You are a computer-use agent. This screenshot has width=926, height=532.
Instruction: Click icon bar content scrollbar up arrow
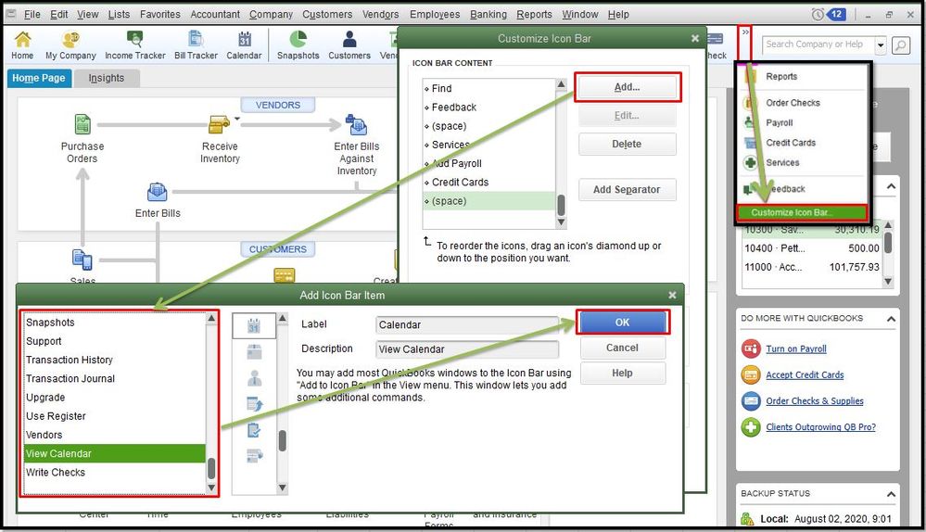[561, 84]
